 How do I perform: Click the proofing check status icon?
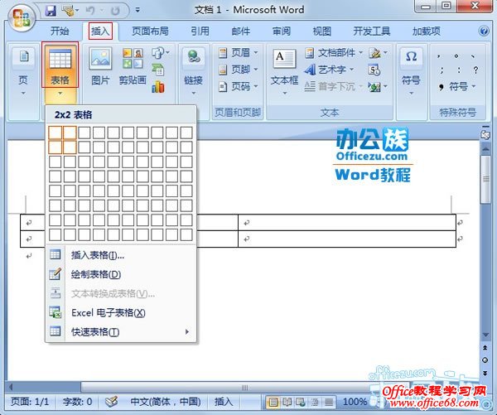112,402
